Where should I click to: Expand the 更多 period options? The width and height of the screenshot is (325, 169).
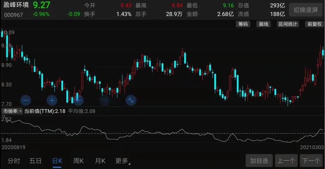pos(122,161)
